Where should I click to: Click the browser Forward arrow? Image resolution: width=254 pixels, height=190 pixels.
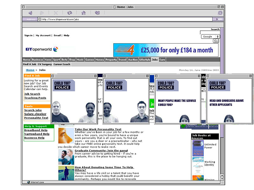(x=42, y=13)
